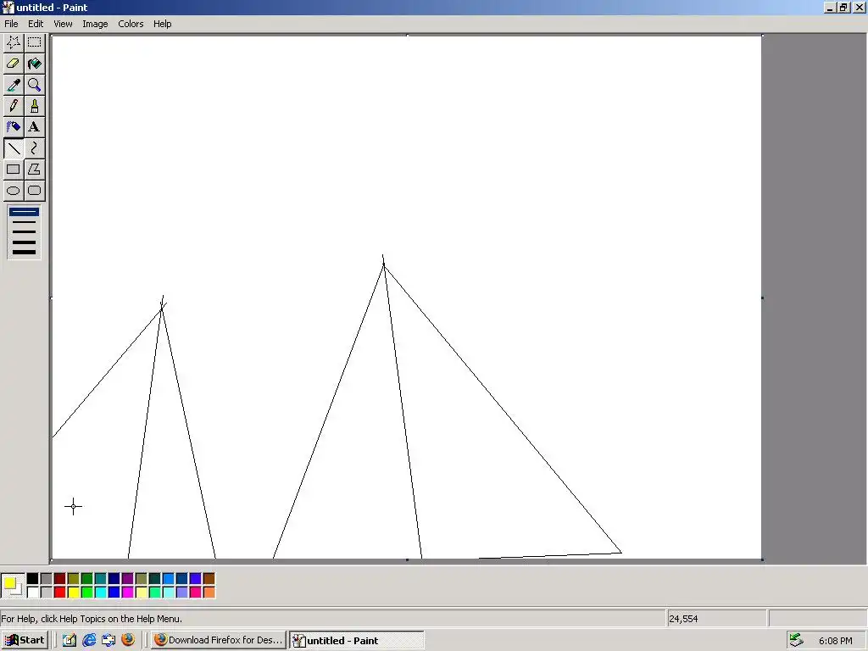Viewport: 868px width, 651px height.
Task: Launch Firefox from Quick Launch icon
Action: pos(128,640)
